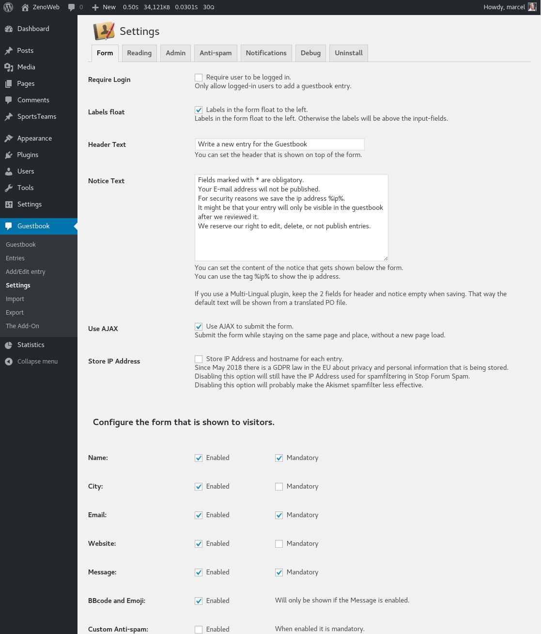
Task: Collapse the admin sidebar menu
Action: pos(31,362)
